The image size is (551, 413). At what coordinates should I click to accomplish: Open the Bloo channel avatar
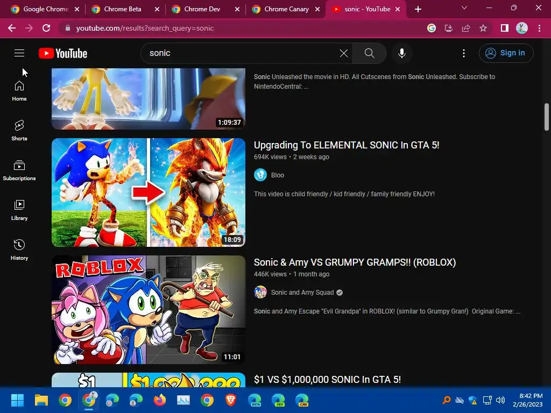click(x=260, y=175)
